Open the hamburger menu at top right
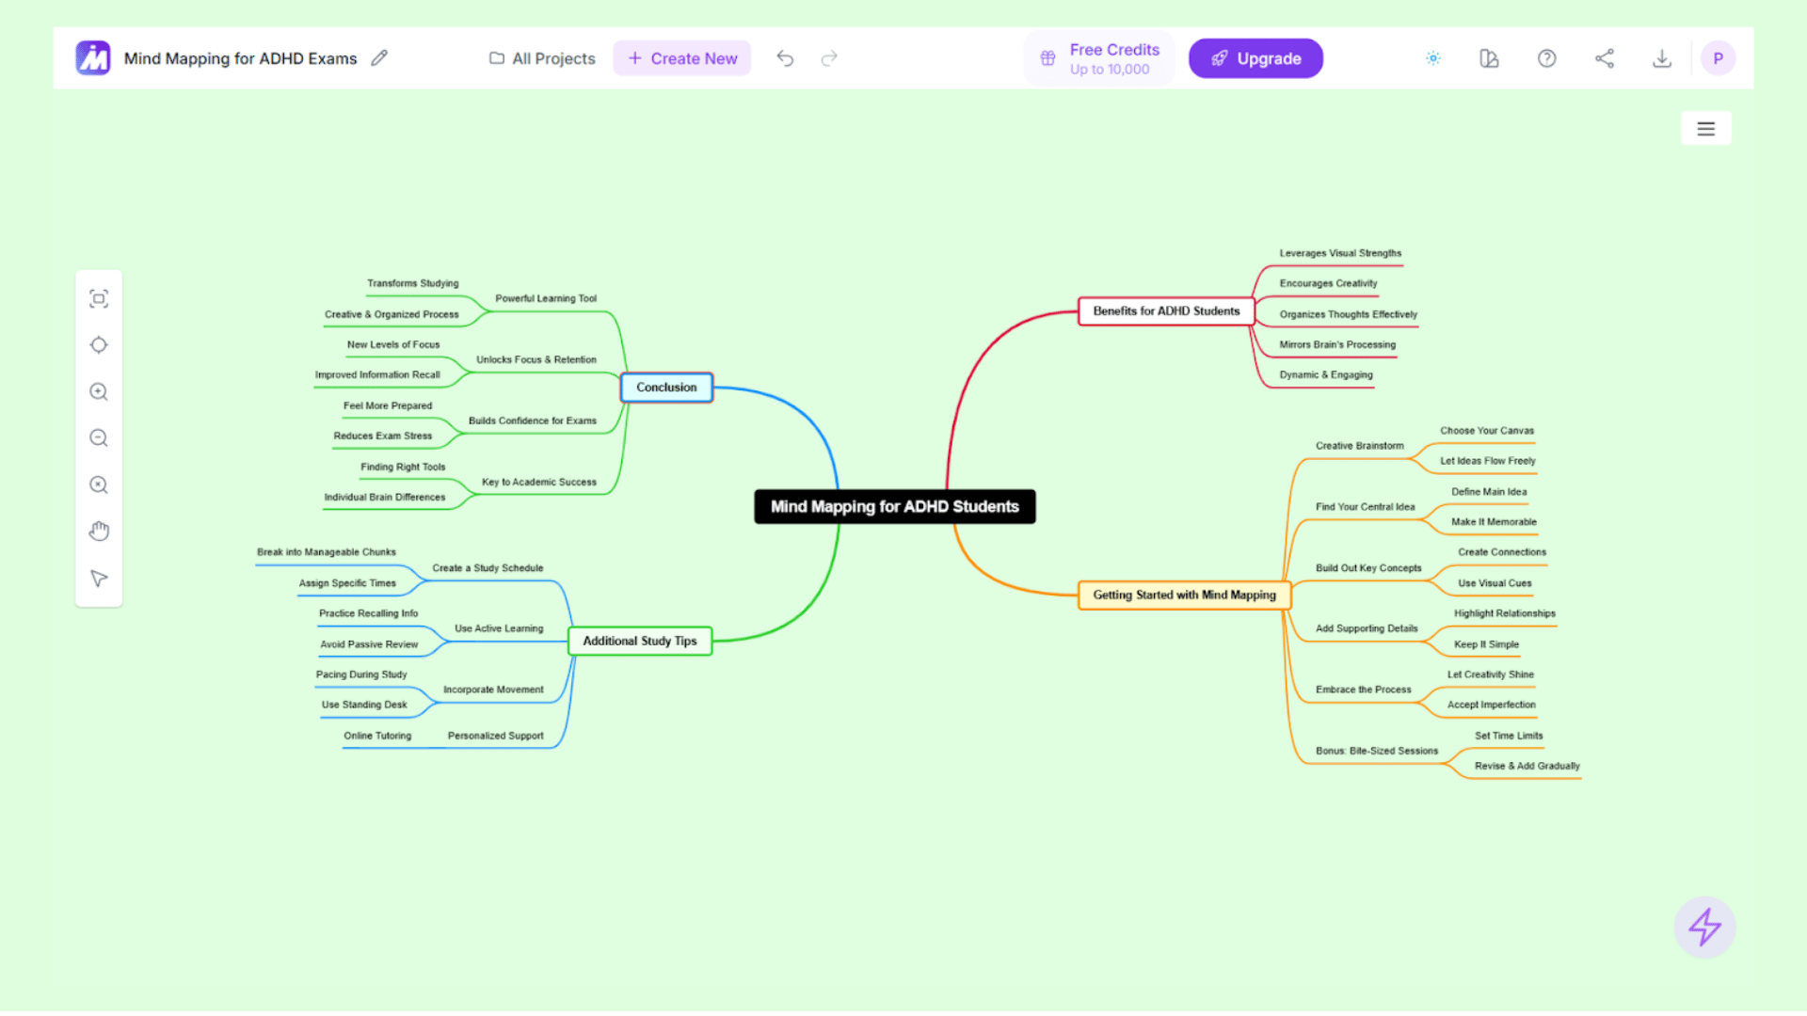The image size is (1807, 1016). click(x=1706, y=128)
